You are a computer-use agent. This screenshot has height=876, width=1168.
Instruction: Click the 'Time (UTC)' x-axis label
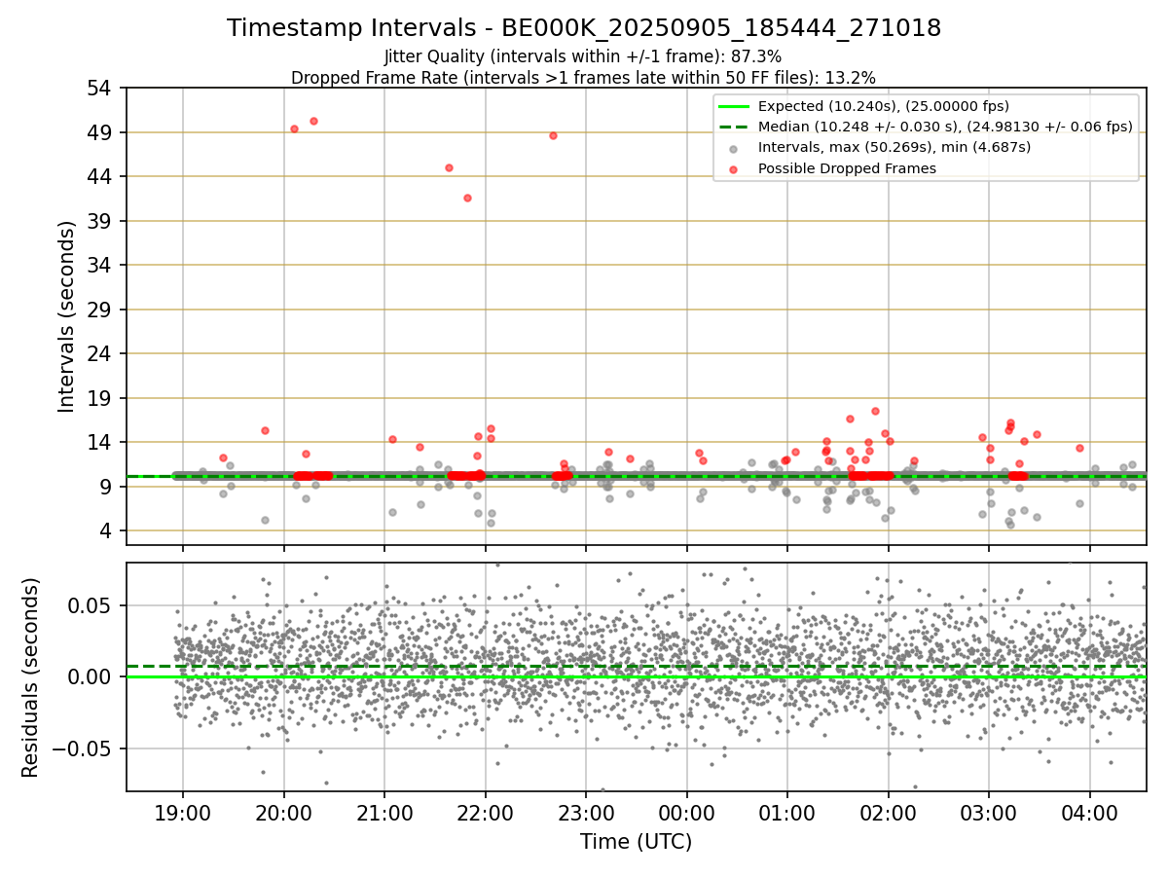click(x=636, y=842)
